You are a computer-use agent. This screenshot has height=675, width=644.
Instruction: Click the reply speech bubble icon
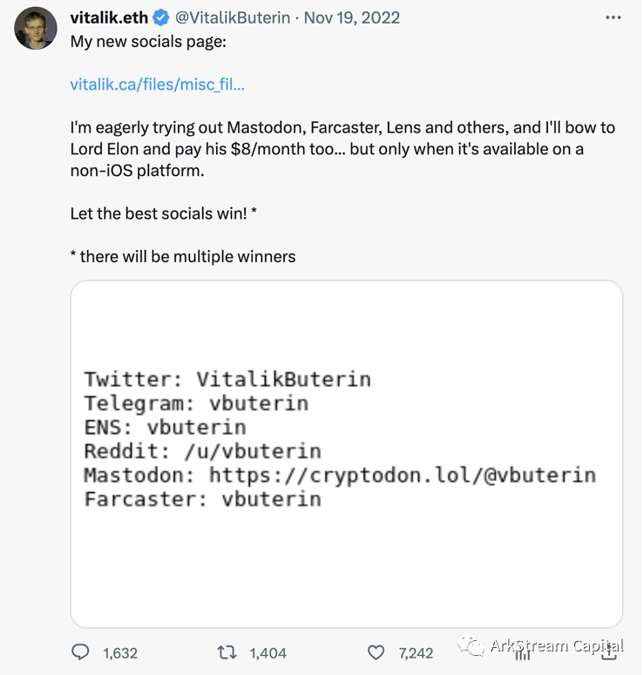[80, 652]
